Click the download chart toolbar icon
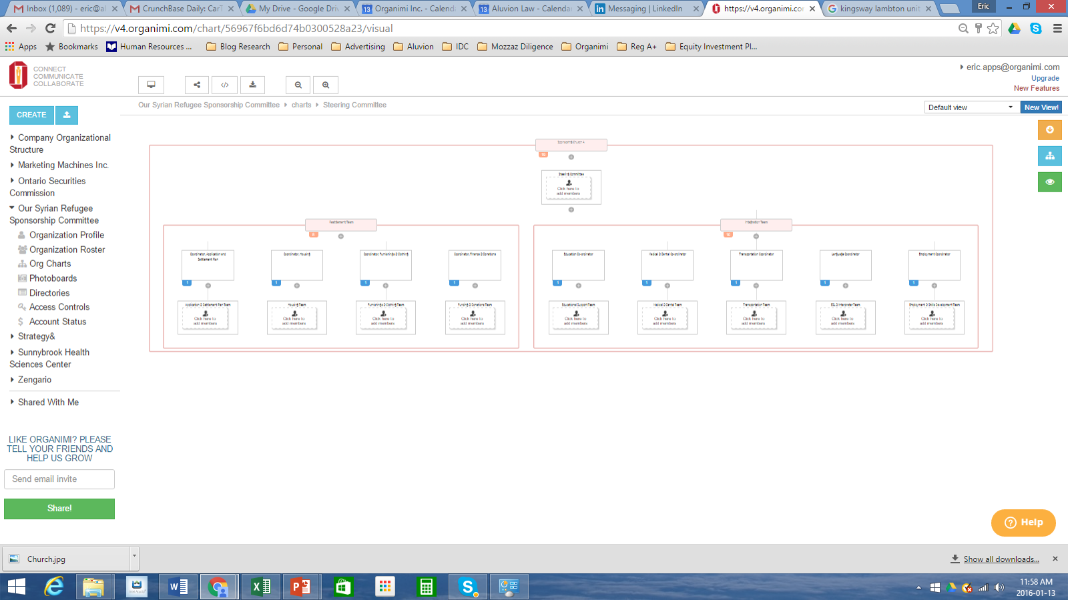 coord(252,85)
